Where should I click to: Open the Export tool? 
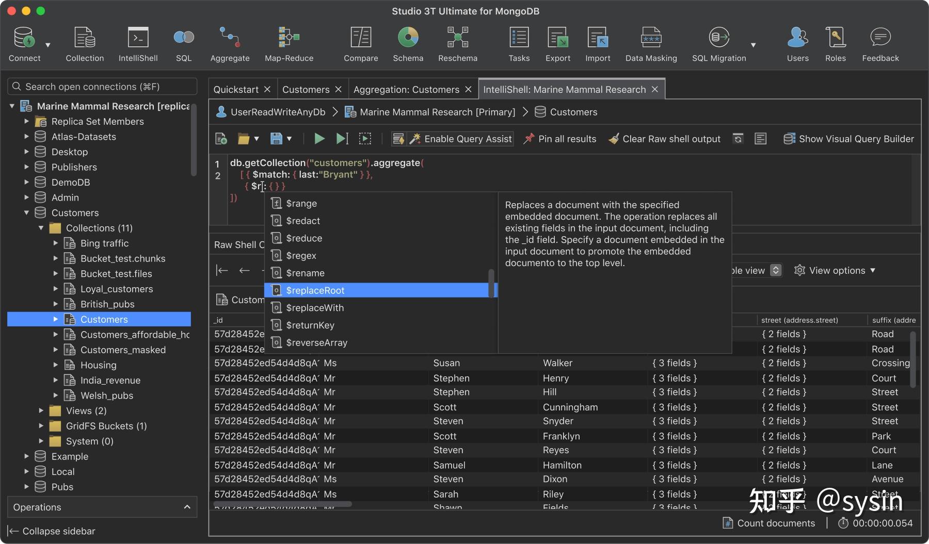(x=557, y=43)
